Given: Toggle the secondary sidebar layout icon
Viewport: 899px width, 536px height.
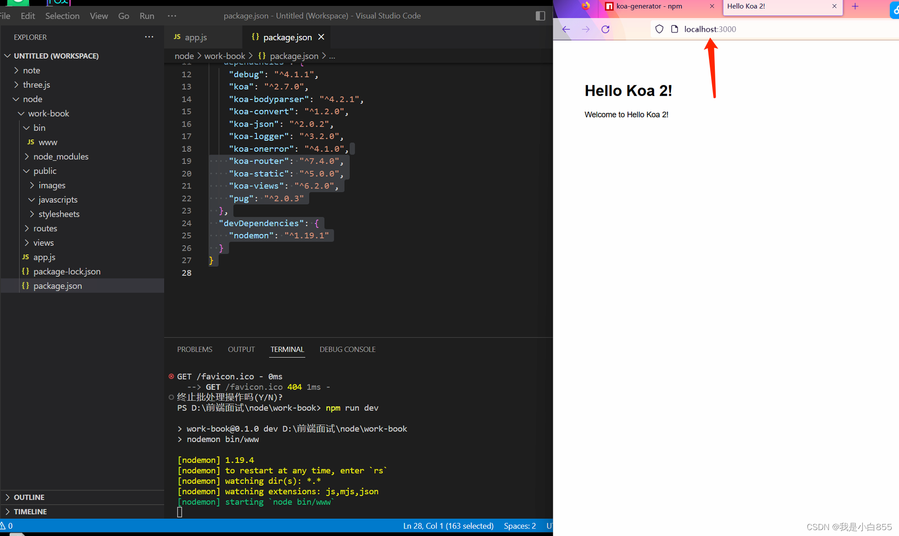Looking at the screenshot, I should pos(540,16).
